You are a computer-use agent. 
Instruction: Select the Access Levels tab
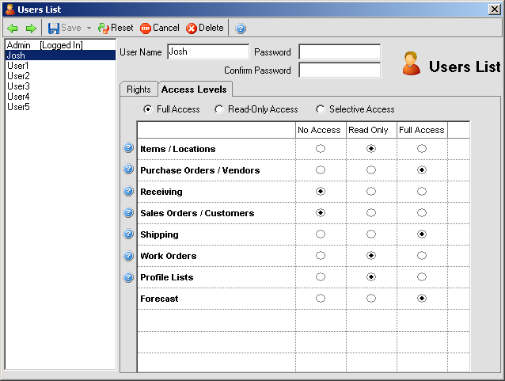[195, 90]
